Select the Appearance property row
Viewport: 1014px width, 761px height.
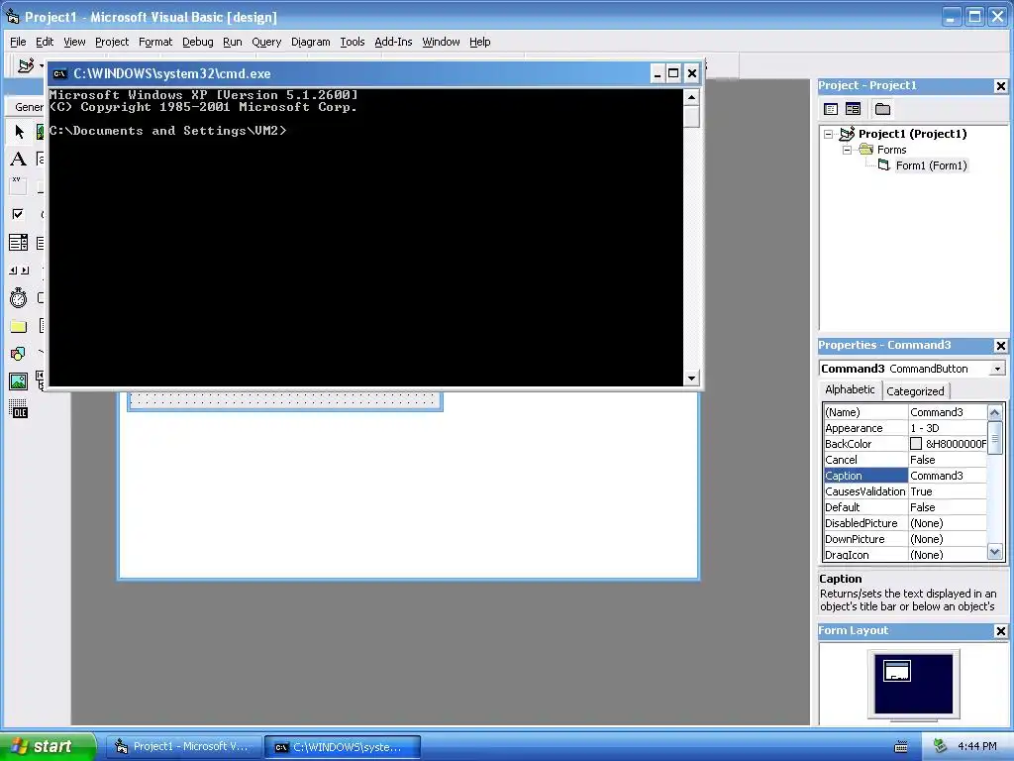pos(905,428)
